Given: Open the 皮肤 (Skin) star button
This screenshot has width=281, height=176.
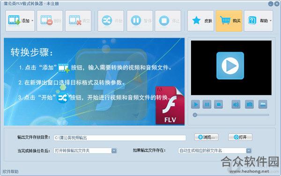Looking at the screenshot, I should (200, 21).
